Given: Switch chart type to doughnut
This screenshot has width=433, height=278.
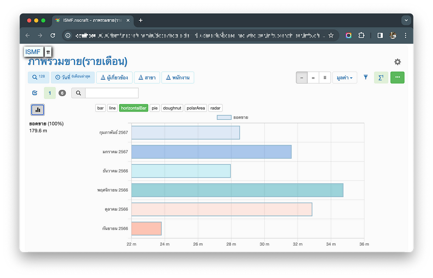Looking at the screenshot, I should [172, 108].
